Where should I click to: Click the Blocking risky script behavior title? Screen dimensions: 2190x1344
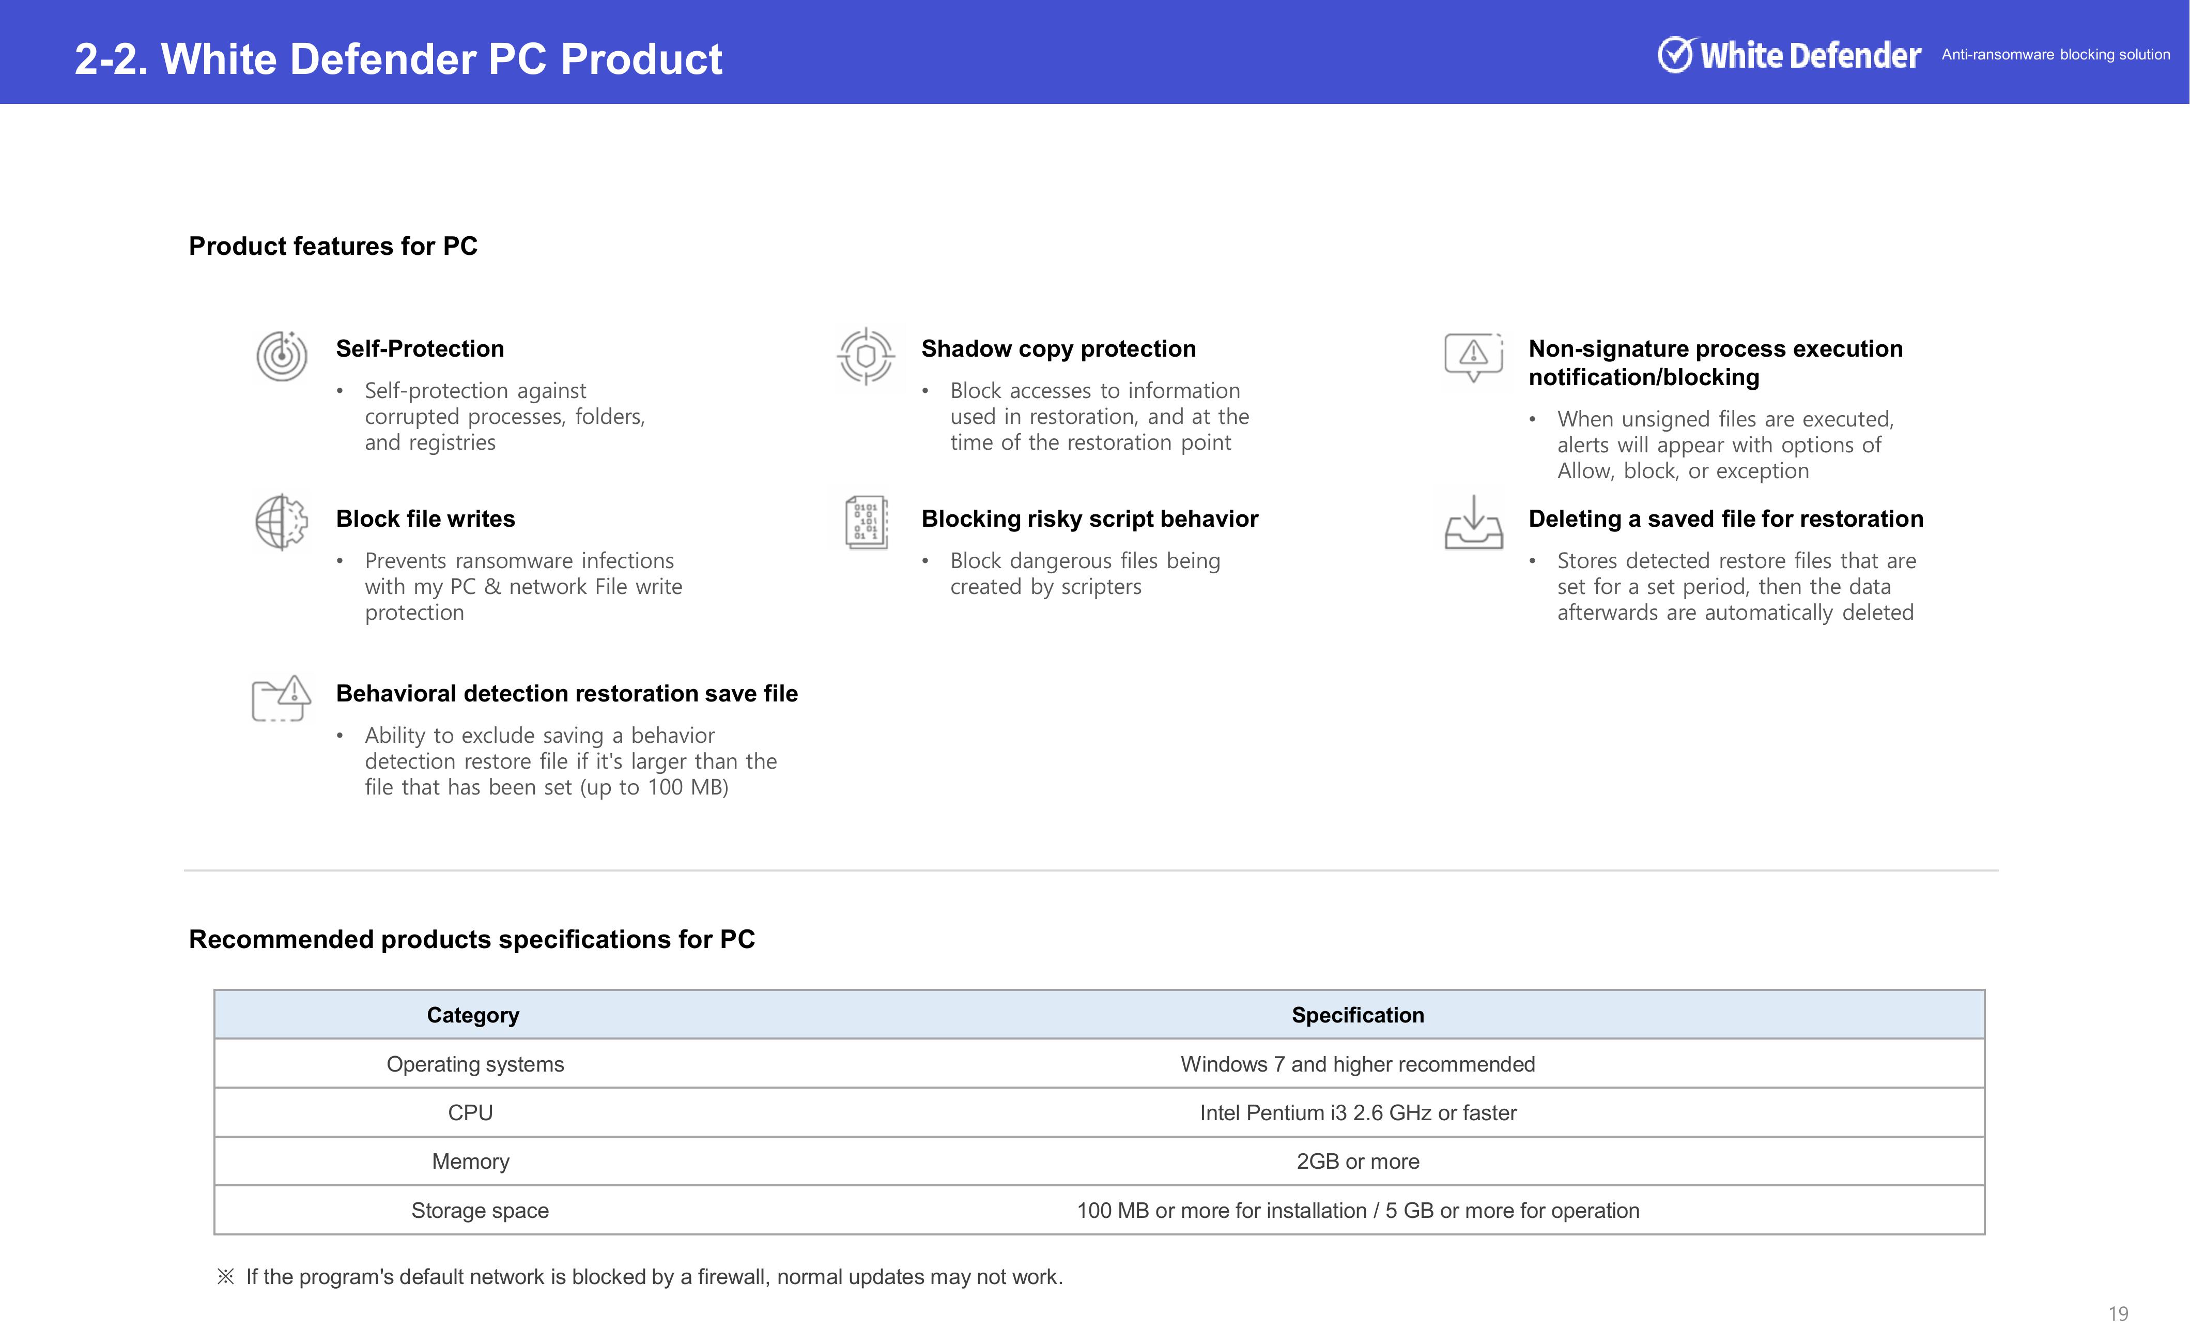(x=1089, y=518)
